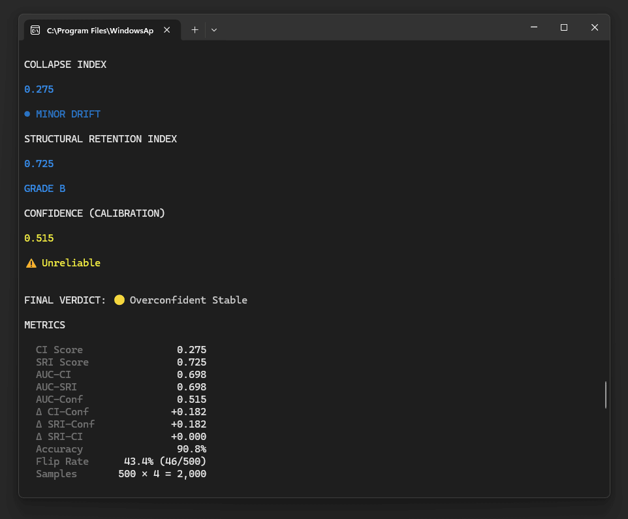628x519 pixels.
Task: Close the terminal window
Action: 594,27
